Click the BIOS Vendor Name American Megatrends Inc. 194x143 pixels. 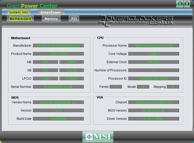coord(58,102)
